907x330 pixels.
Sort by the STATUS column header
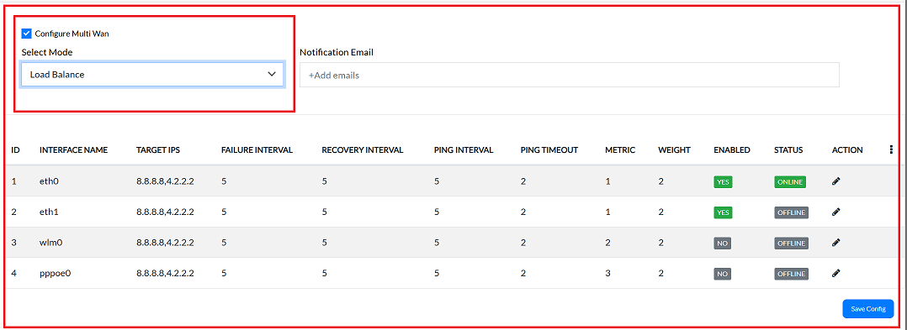(788, 150)
